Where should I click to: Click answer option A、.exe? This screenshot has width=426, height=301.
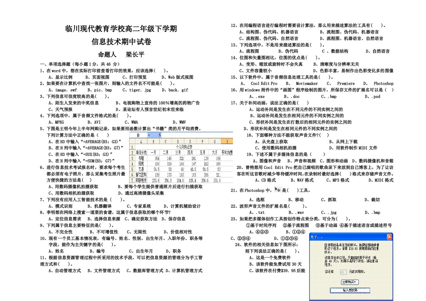(257, 96)
